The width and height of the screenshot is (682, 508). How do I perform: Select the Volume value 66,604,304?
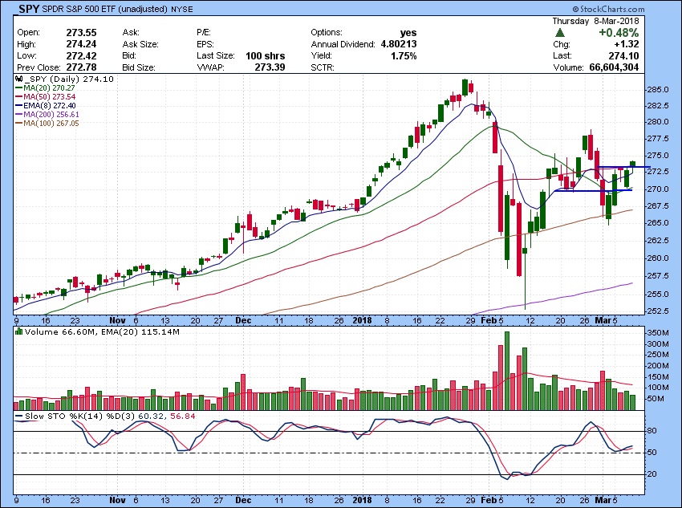pos(614,67)
